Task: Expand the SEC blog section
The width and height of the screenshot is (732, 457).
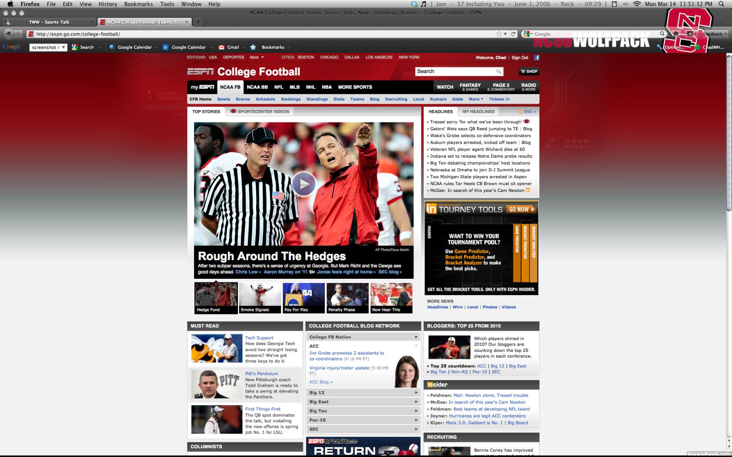Action: (363, 429)
